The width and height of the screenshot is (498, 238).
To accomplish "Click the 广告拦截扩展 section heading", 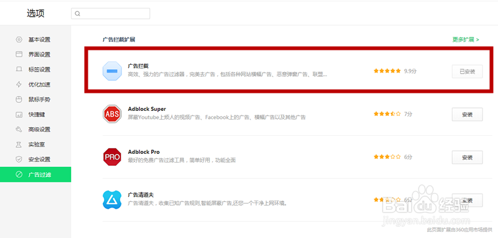I will 119,40.
